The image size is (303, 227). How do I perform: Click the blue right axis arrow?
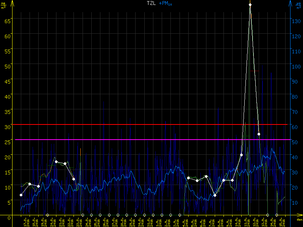pos(291,3)
